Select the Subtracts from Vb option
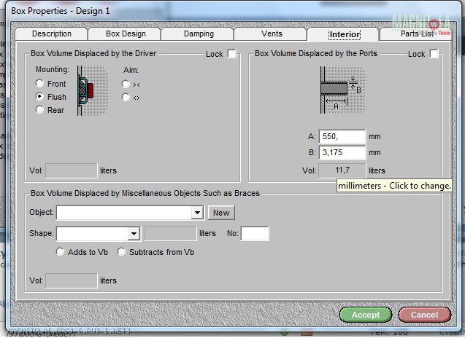 point(122,252)
